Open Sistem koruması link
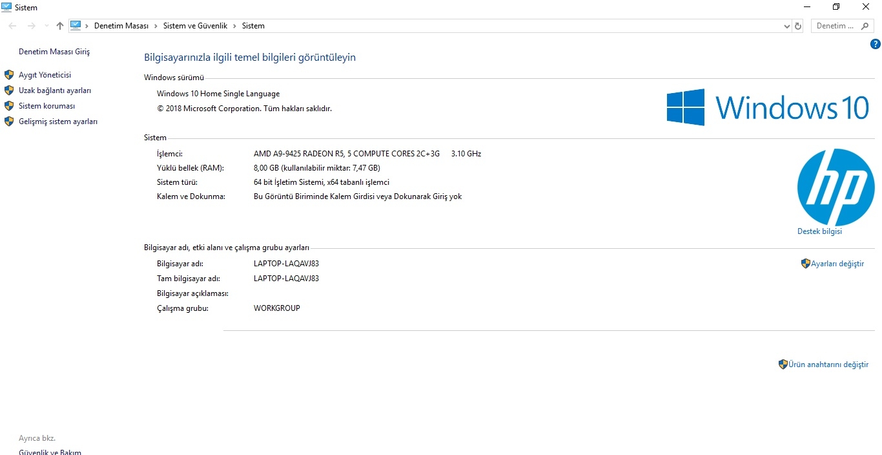The image size is (882, 455). pos(46,106)
